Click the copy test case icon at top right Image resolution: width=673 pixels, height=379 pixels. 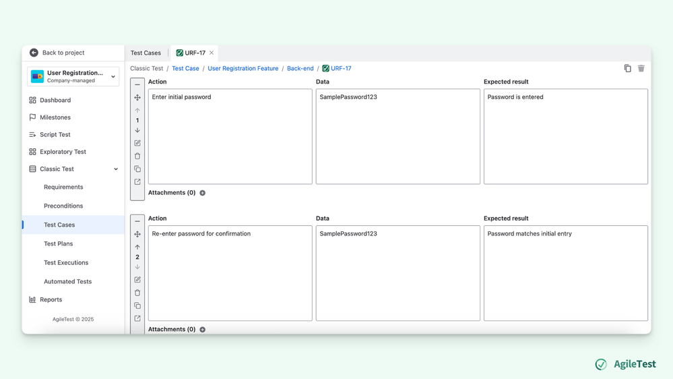coord(627,68)
